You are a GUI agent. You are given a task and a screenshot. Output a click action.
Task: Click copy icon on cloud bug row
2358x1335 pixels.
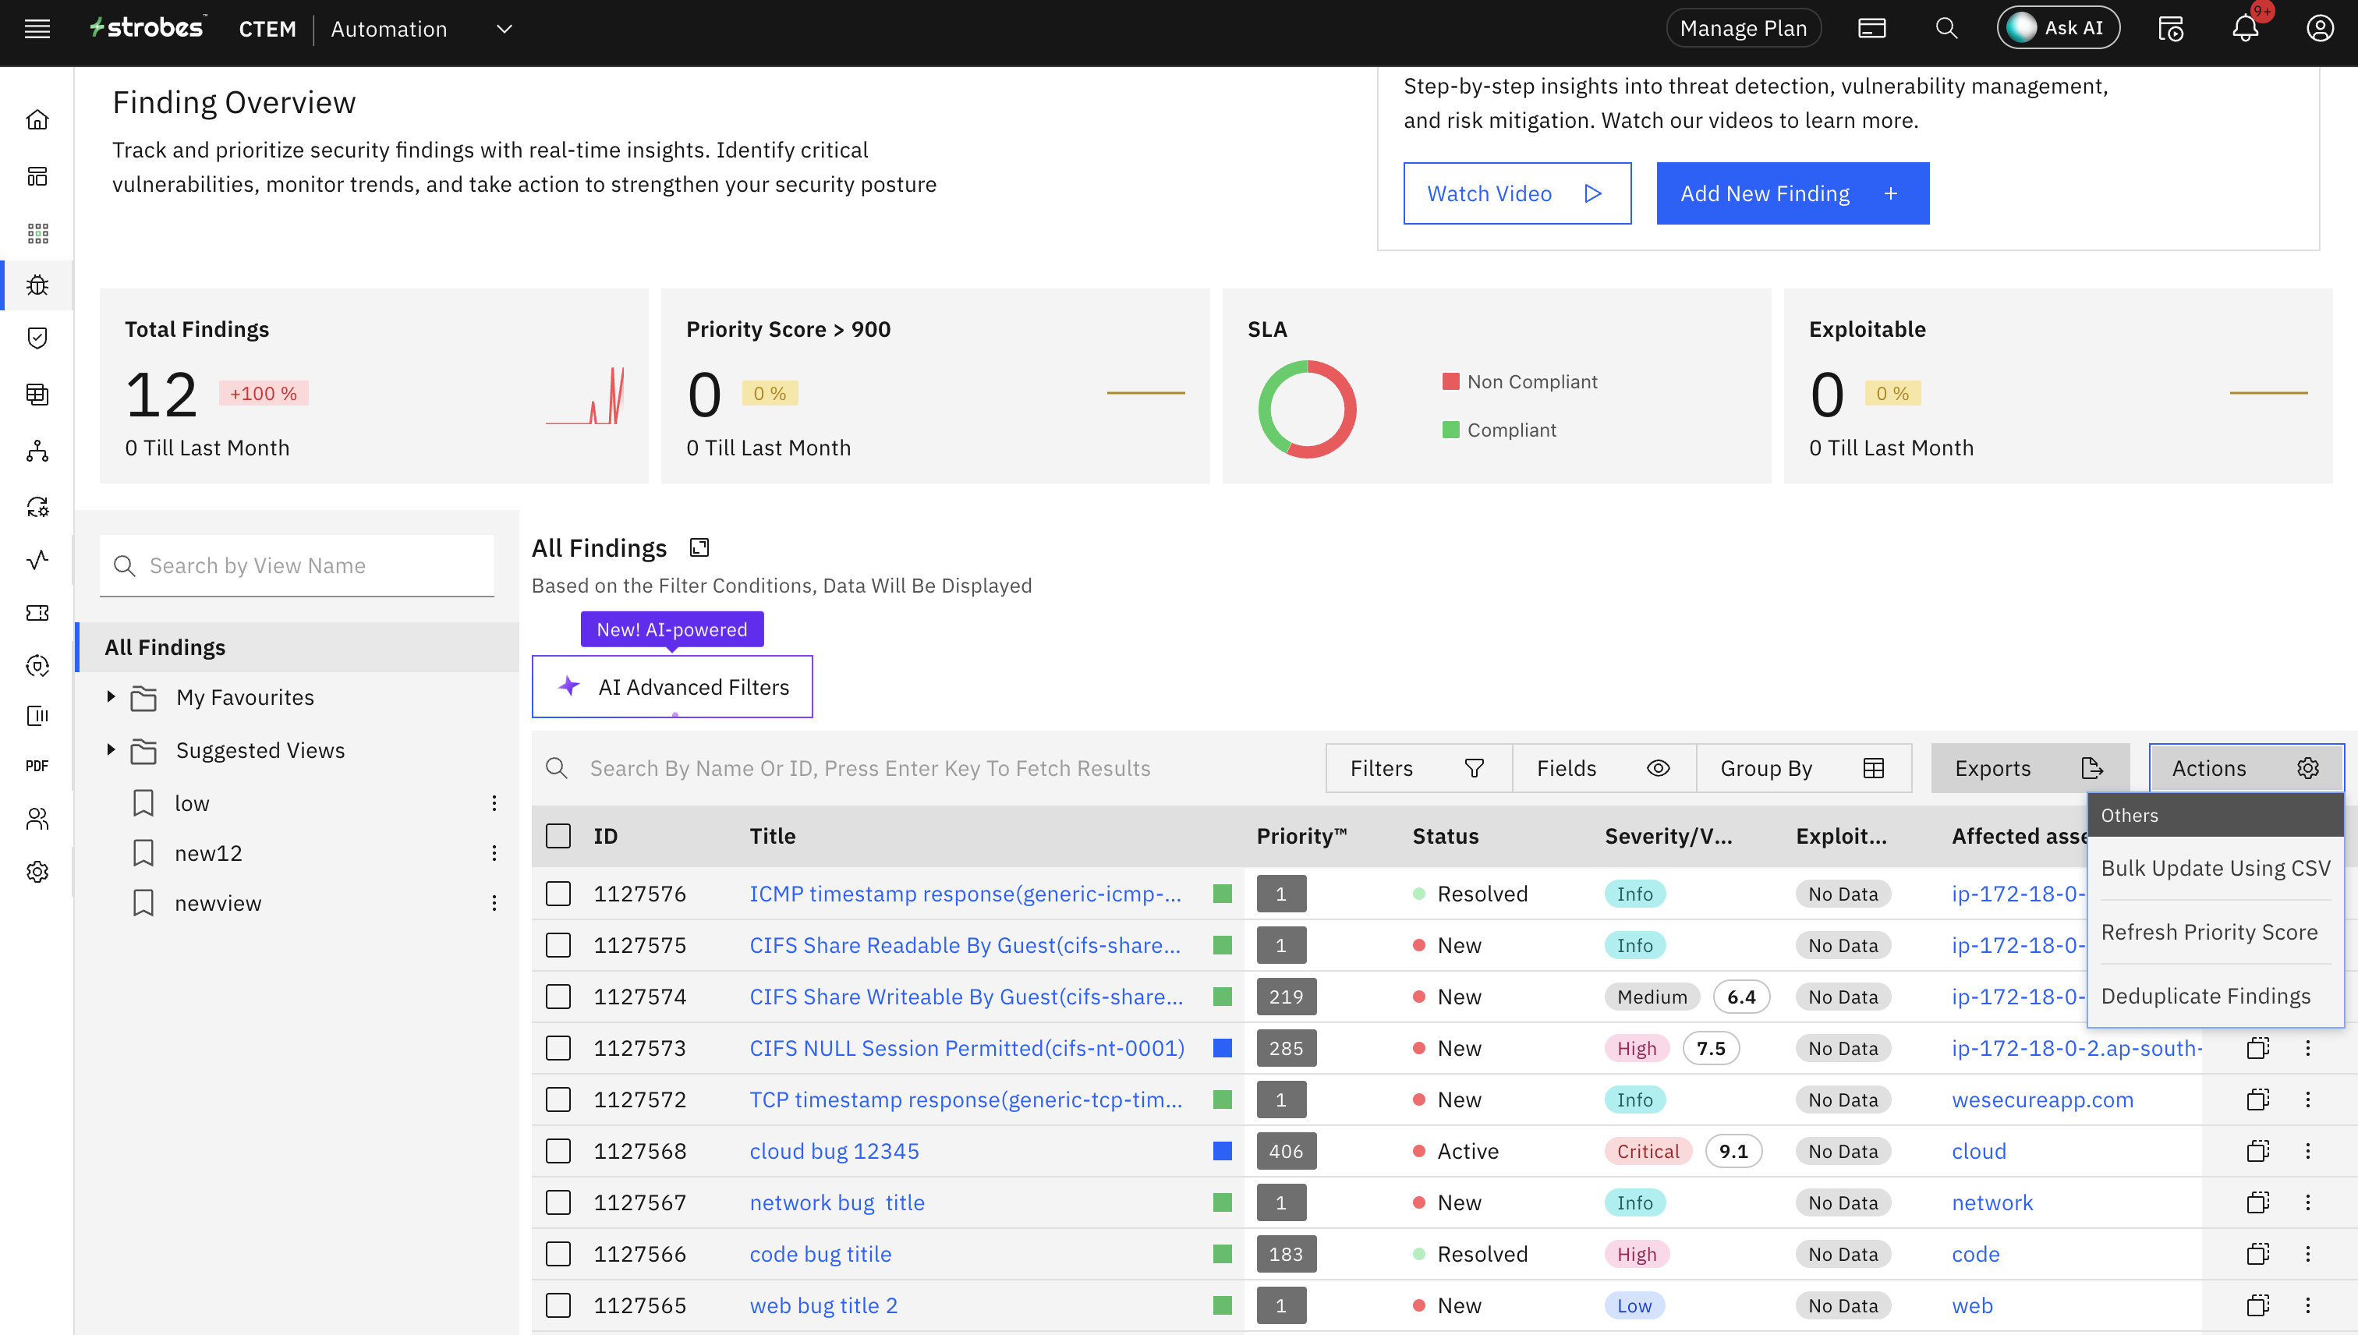(x=2257, y=1151)
